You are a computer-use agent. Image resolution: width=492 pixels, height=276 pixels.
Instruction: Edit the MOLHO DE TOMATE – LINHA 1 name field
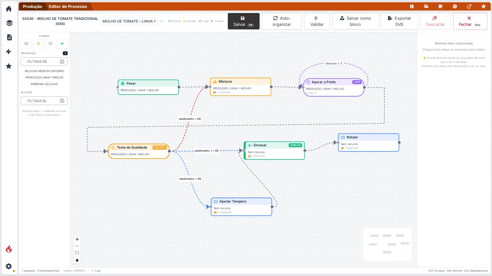tap(129, 21)
